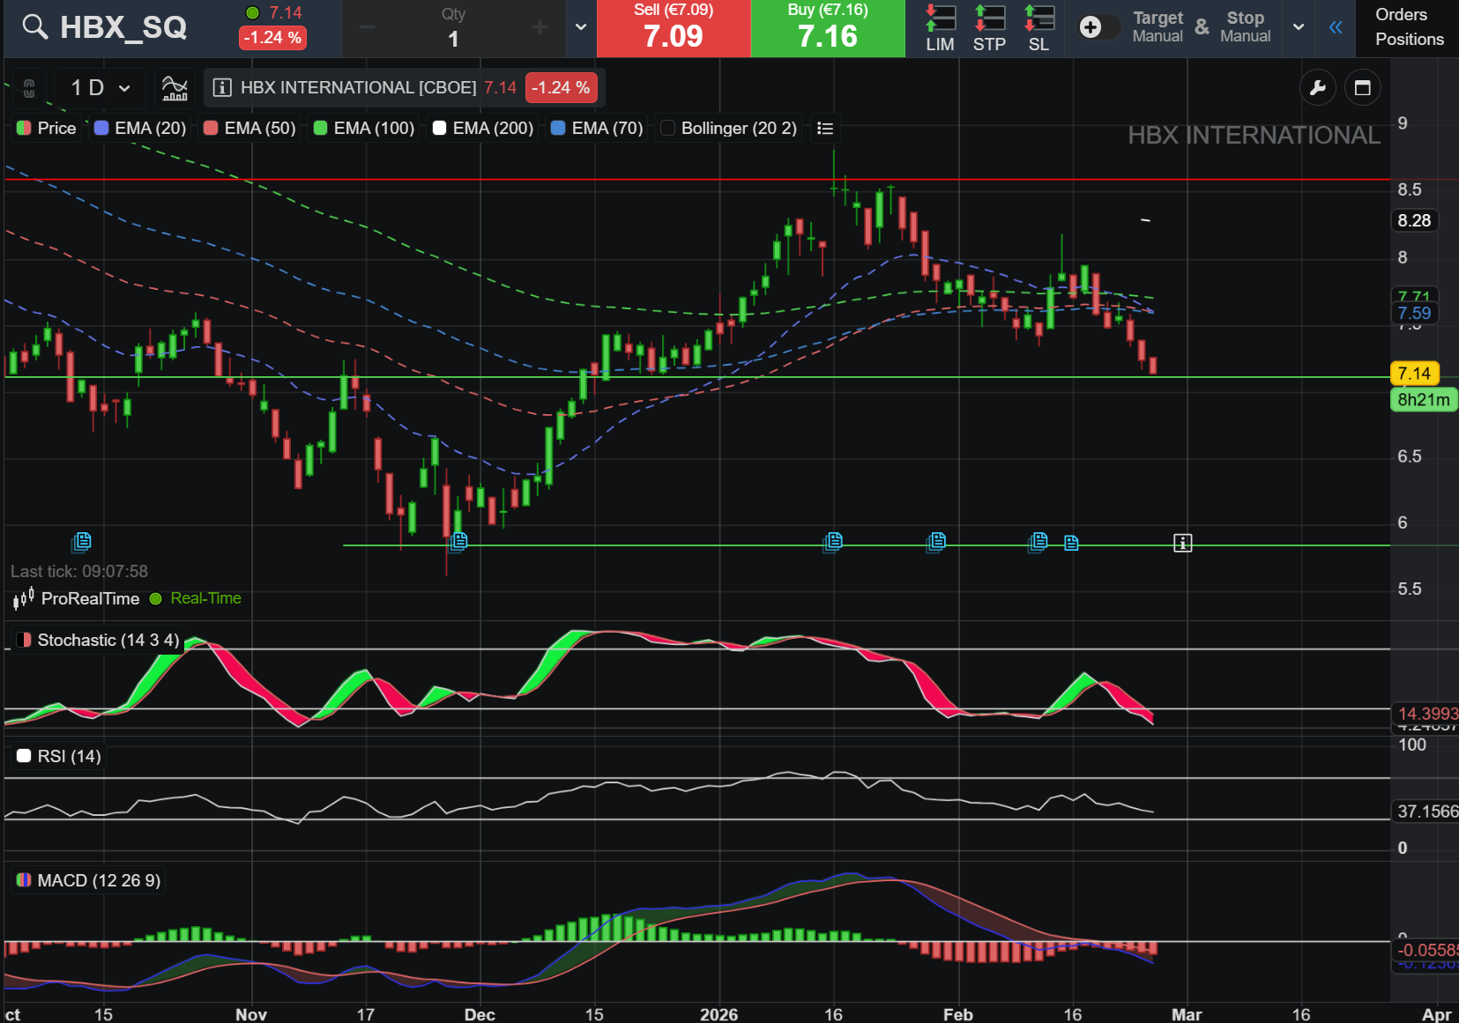Screen dimensions: 1459x1023
Task: Click the Buy (€7.16) button
Action: coord(827,28)
